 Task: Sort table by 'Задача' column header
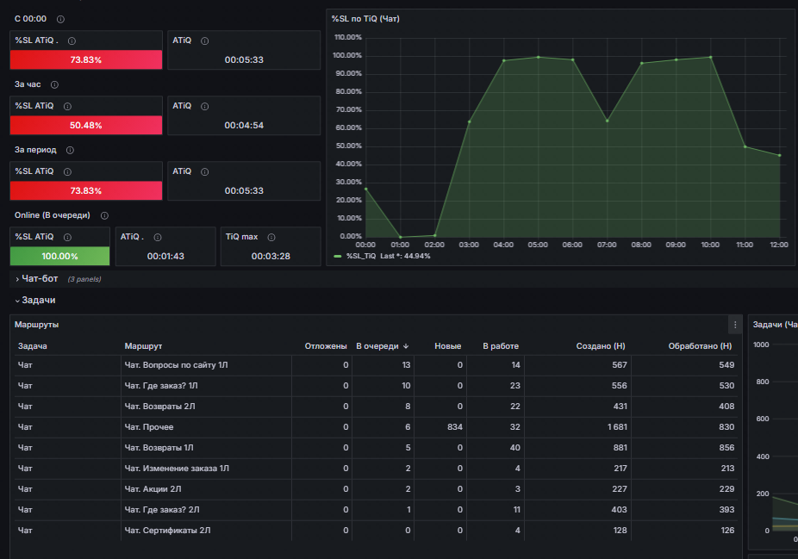click(x=33, y=346)
